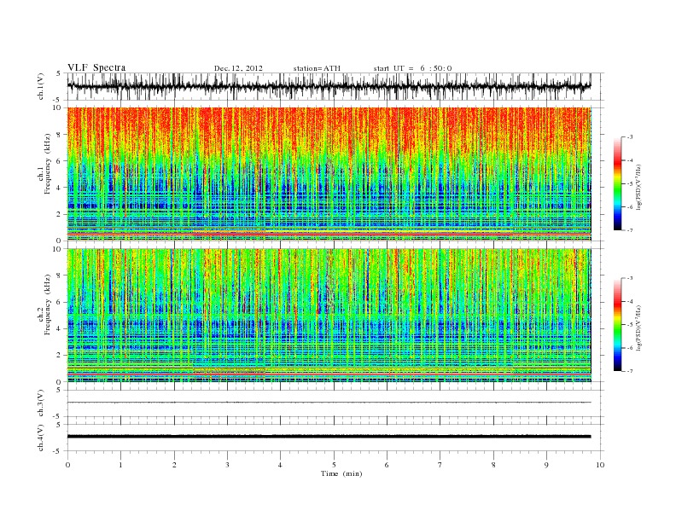Click the "3" tick on the time axis

[227, 465]
